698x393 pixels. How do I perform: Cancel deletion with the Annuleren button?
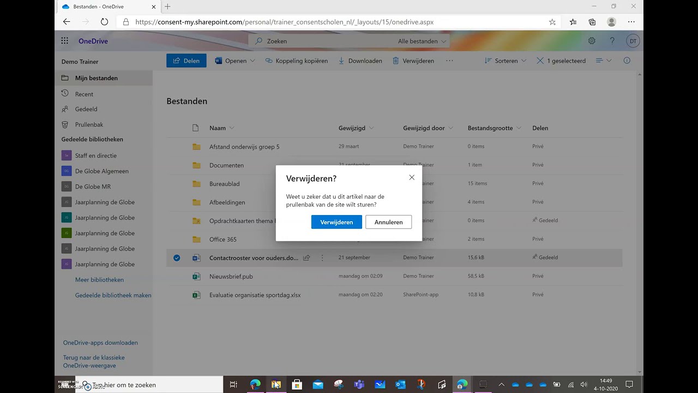pos(388,222)
